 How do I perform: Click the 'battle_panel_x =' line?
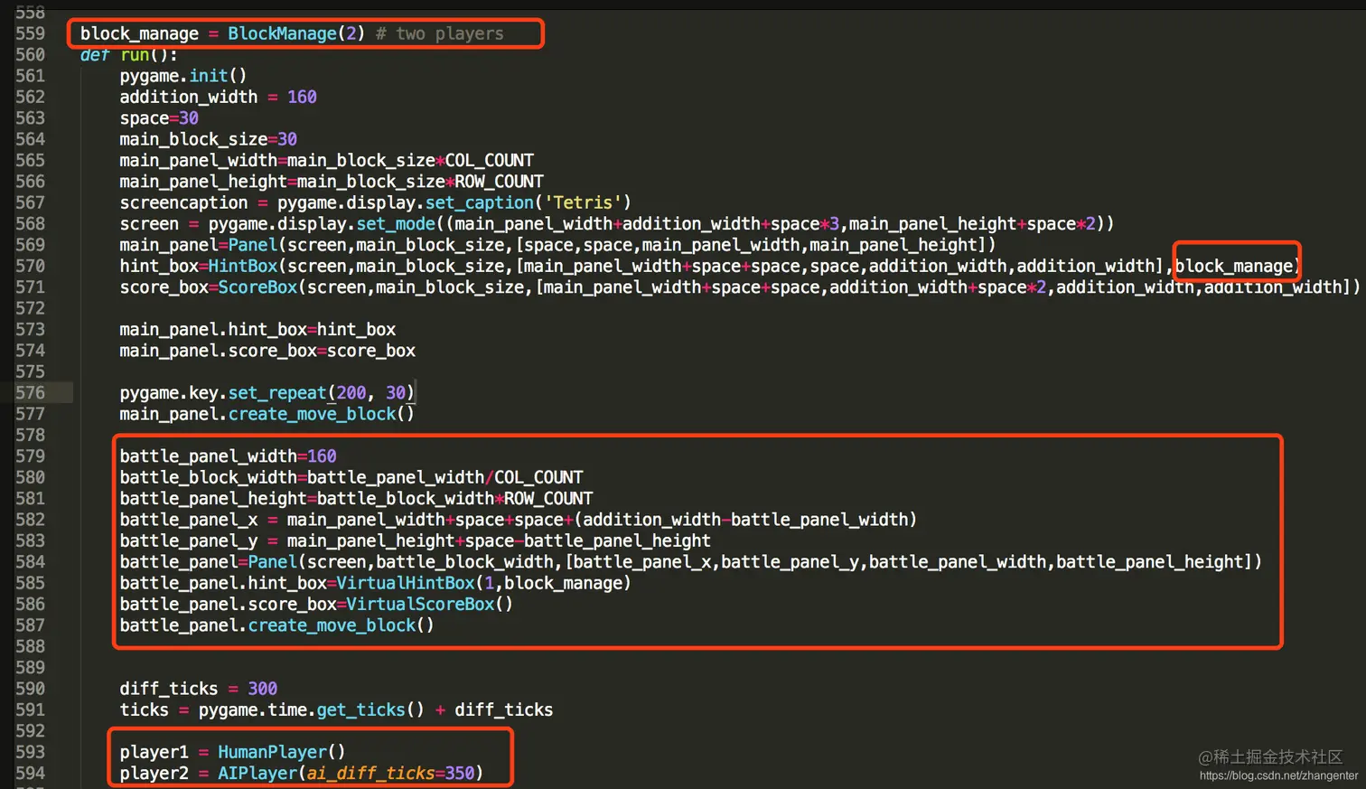519,520
